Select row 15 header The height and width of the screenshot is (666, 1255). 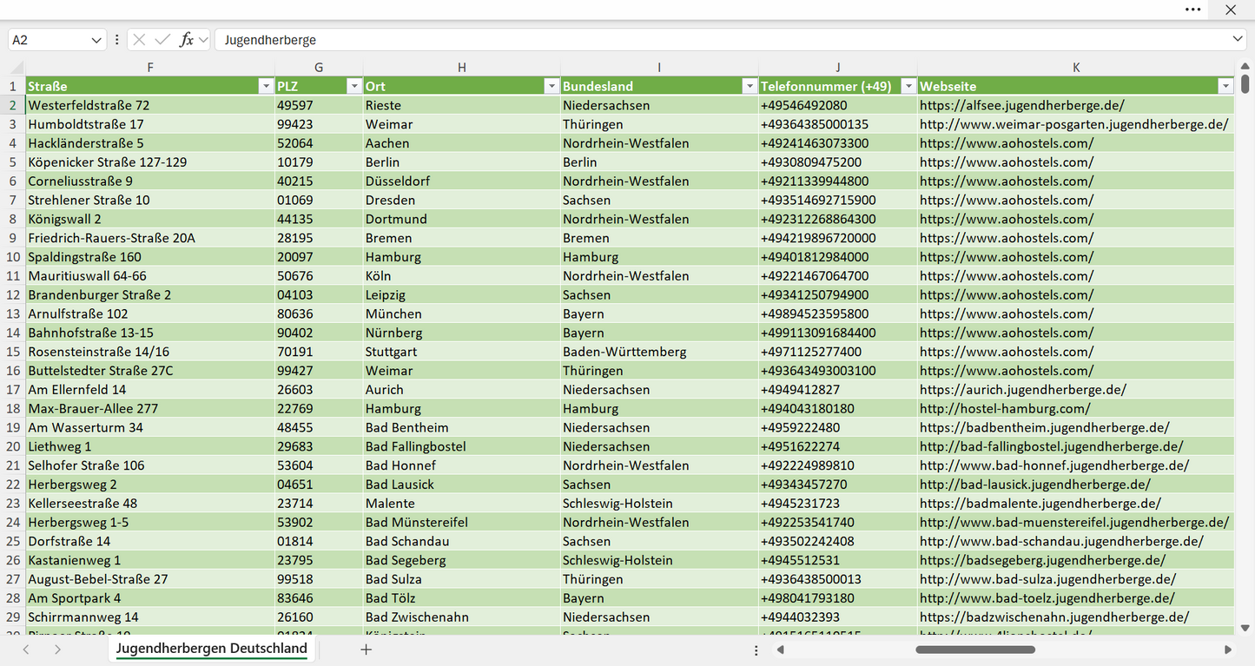pyautogui.click(x=13, y=352)
